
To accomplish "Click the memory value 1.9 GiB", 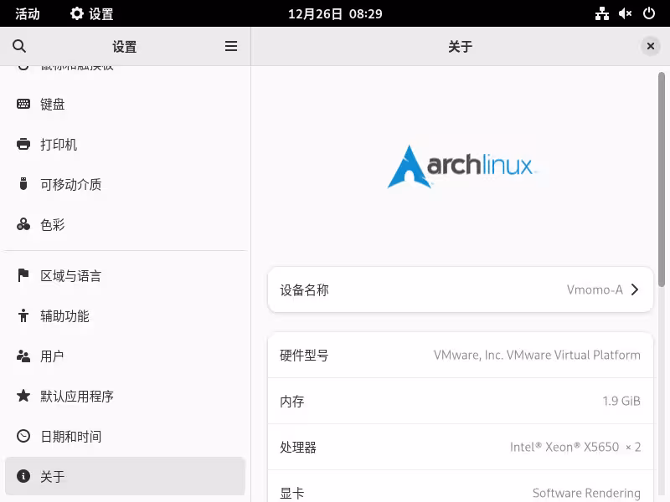I will coord(621,401).
